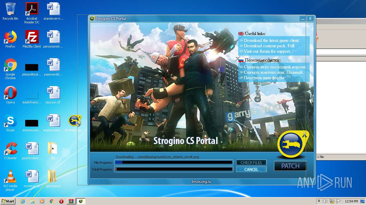Launch Opera from the taskbar
The width and height of the screenshot is (366, 205).
click(x=61, y=201)
